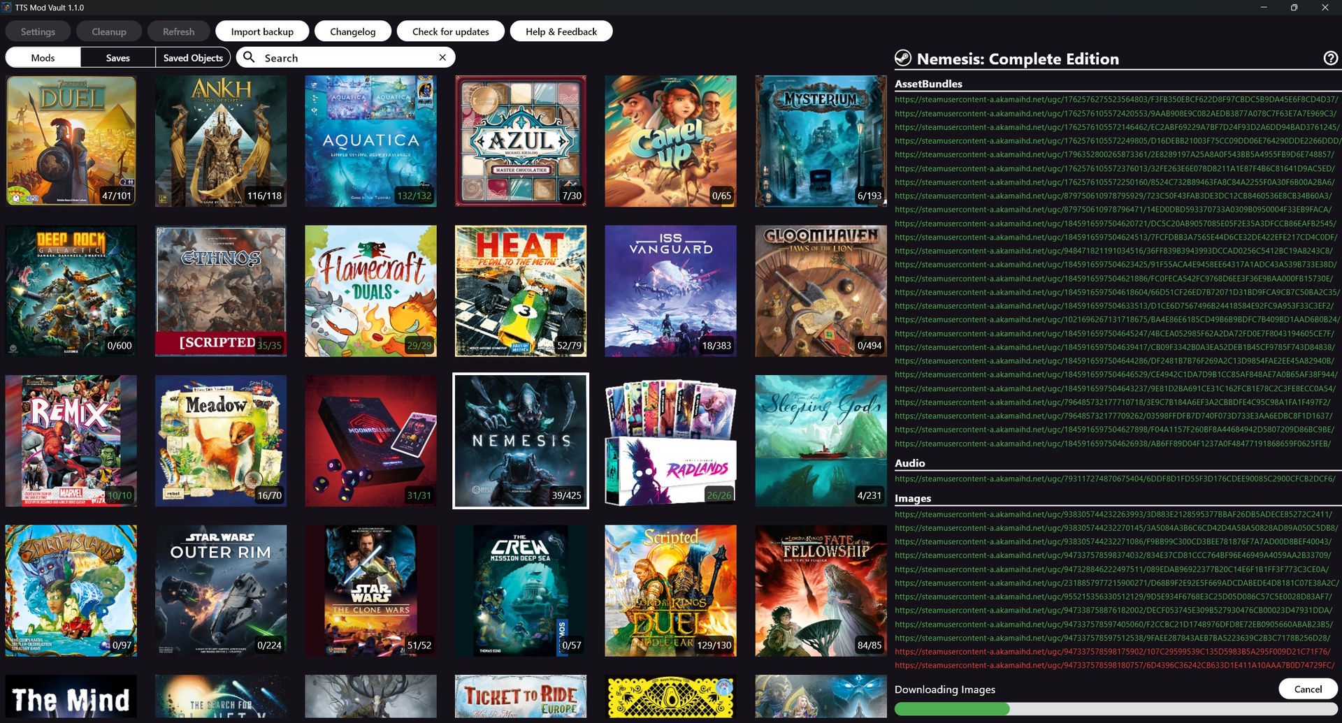Select the Moonrollers mod thumbnail
This screenshot has width=1342, height=723.
[x=370, y=441]
